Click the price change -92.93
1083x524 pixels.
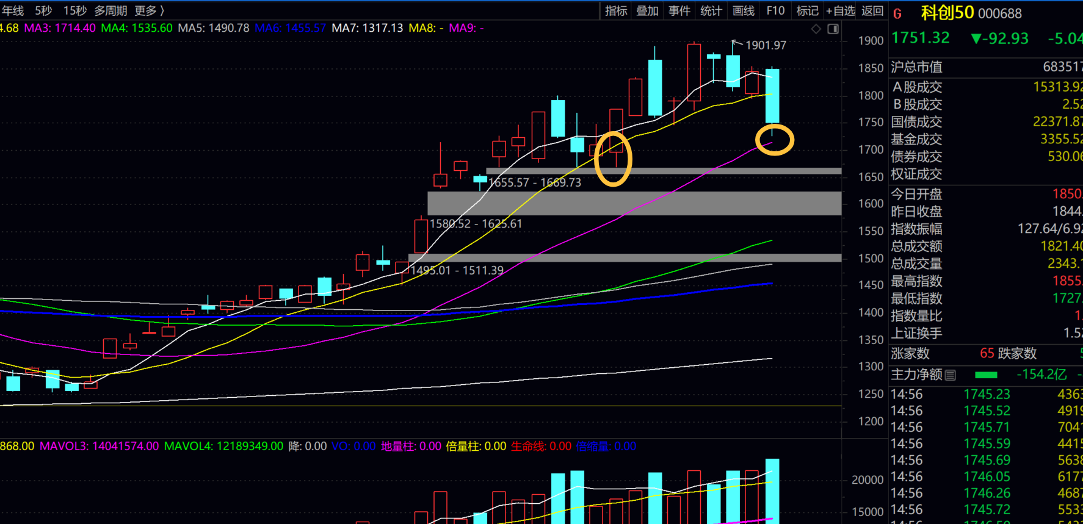click(x=1000, y=38)
